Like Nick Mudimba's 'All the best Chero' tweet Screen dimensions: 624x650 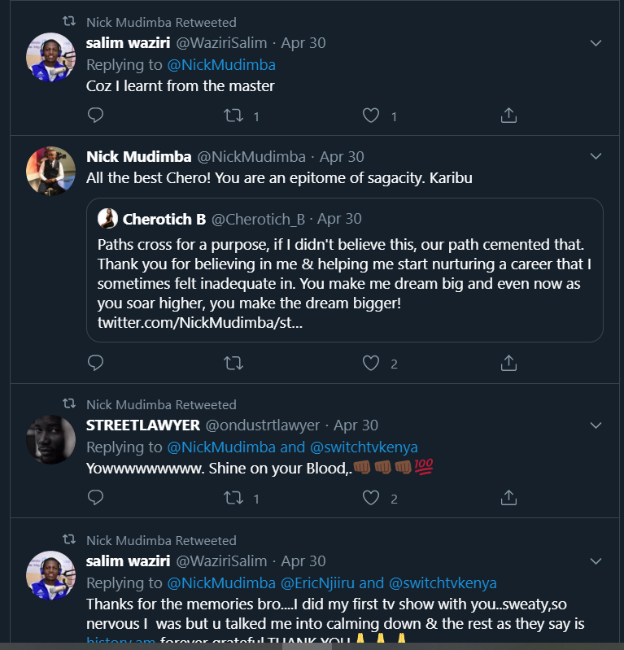pos(371,363)
